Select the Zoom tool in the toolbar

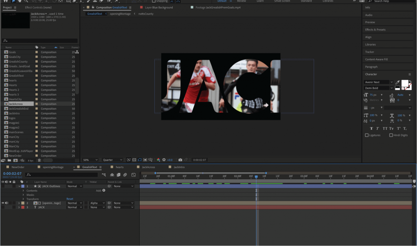(x=26, y=2)
